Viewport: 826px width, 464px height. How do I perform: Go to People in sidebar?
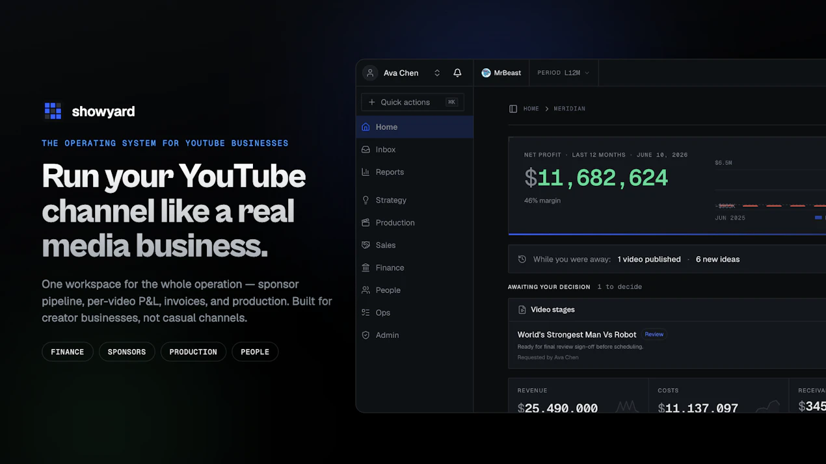pos(415,290)
